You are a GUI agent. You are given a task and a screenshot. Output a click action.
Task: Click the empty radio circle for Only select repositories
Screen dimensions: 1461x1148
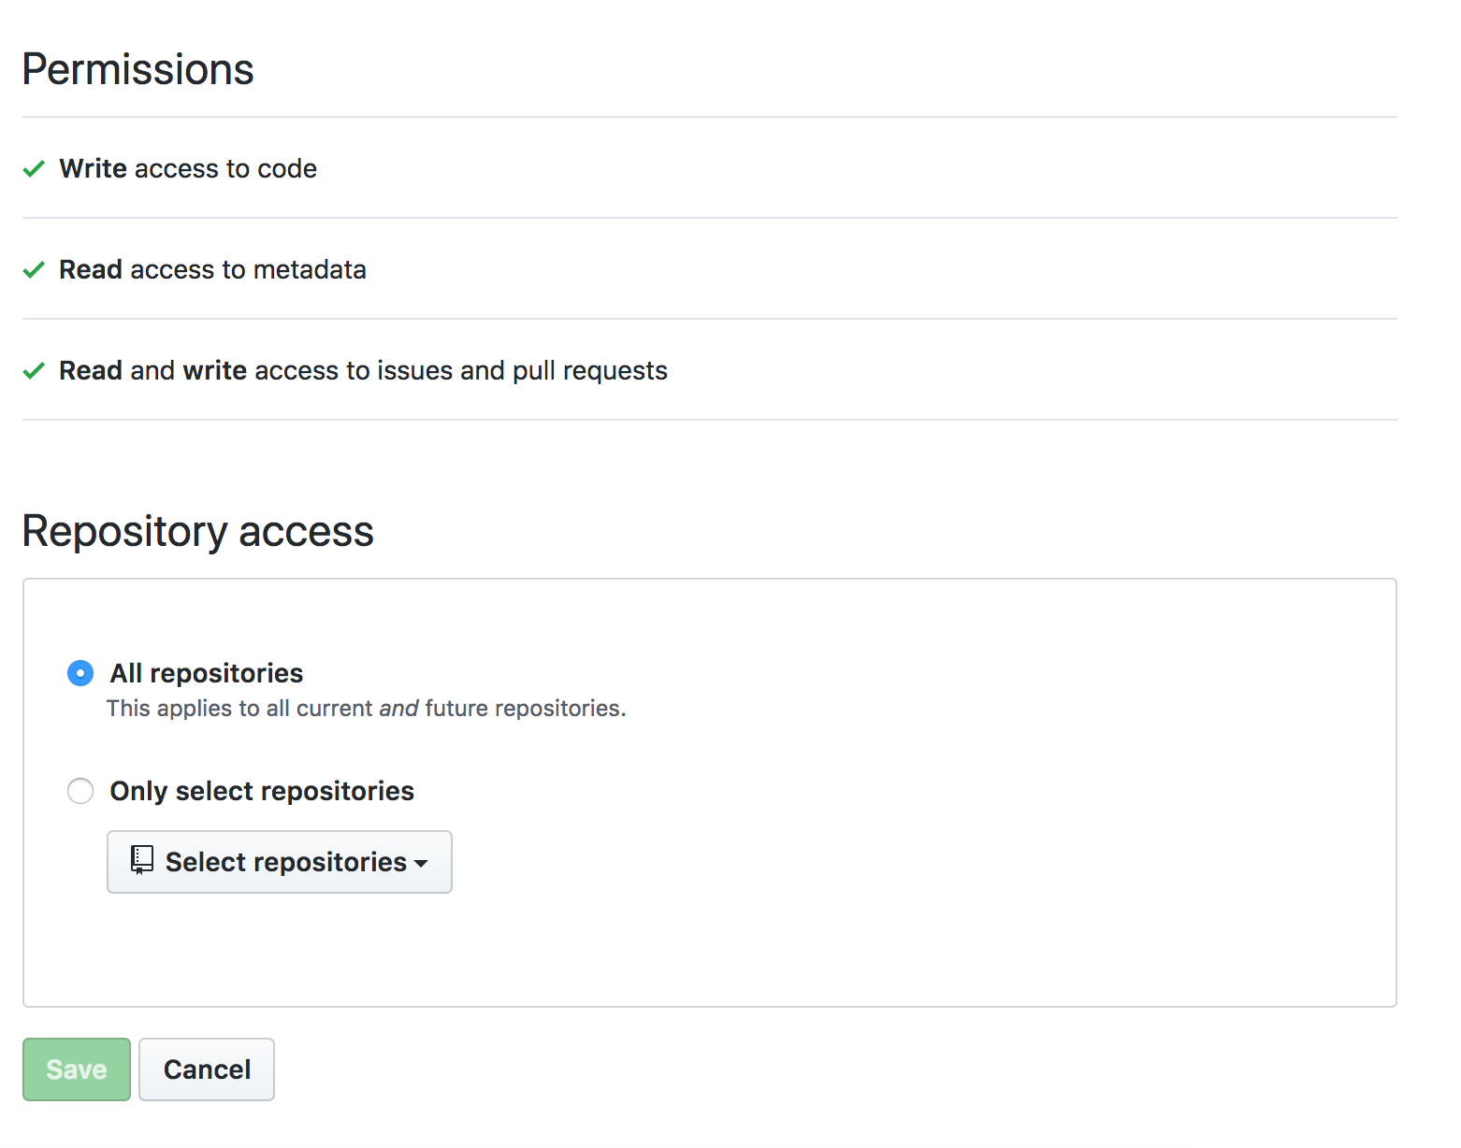(x=80, y=790)
